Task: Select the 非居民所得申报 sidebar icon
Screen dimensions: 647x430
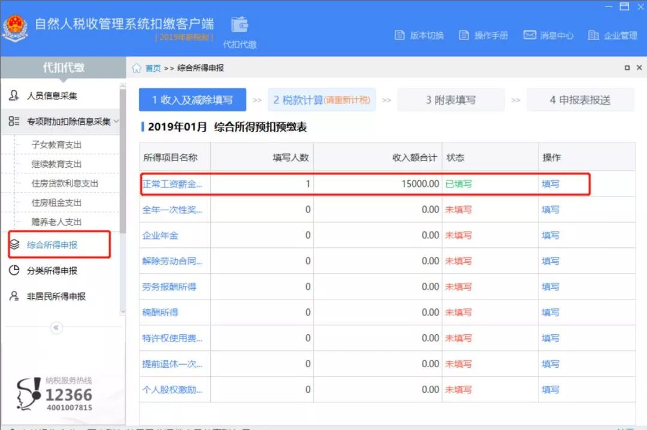Action: (x=15, y=295)
